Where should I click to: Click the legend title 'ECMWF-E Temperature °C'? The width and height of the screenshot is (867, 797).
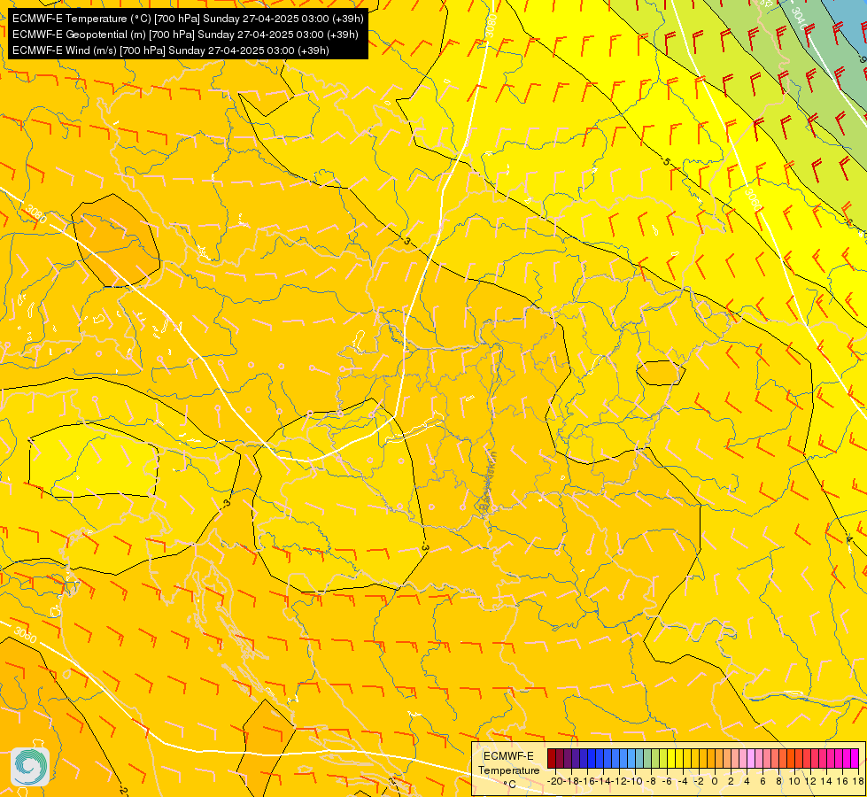point(508,770)
